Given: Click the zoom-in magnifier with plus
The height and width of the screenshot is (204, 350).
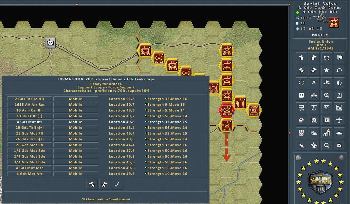Looking at the screenshot, I should pyautogui.click(x=327, y=95).
